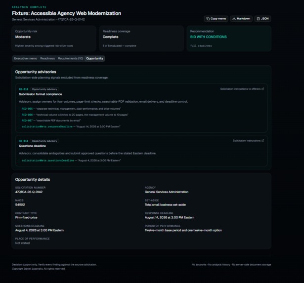Viewport: 304px width, 283px height.
Task: Click the Firm-fixed-price contract type value
Action: coord(26,217)
